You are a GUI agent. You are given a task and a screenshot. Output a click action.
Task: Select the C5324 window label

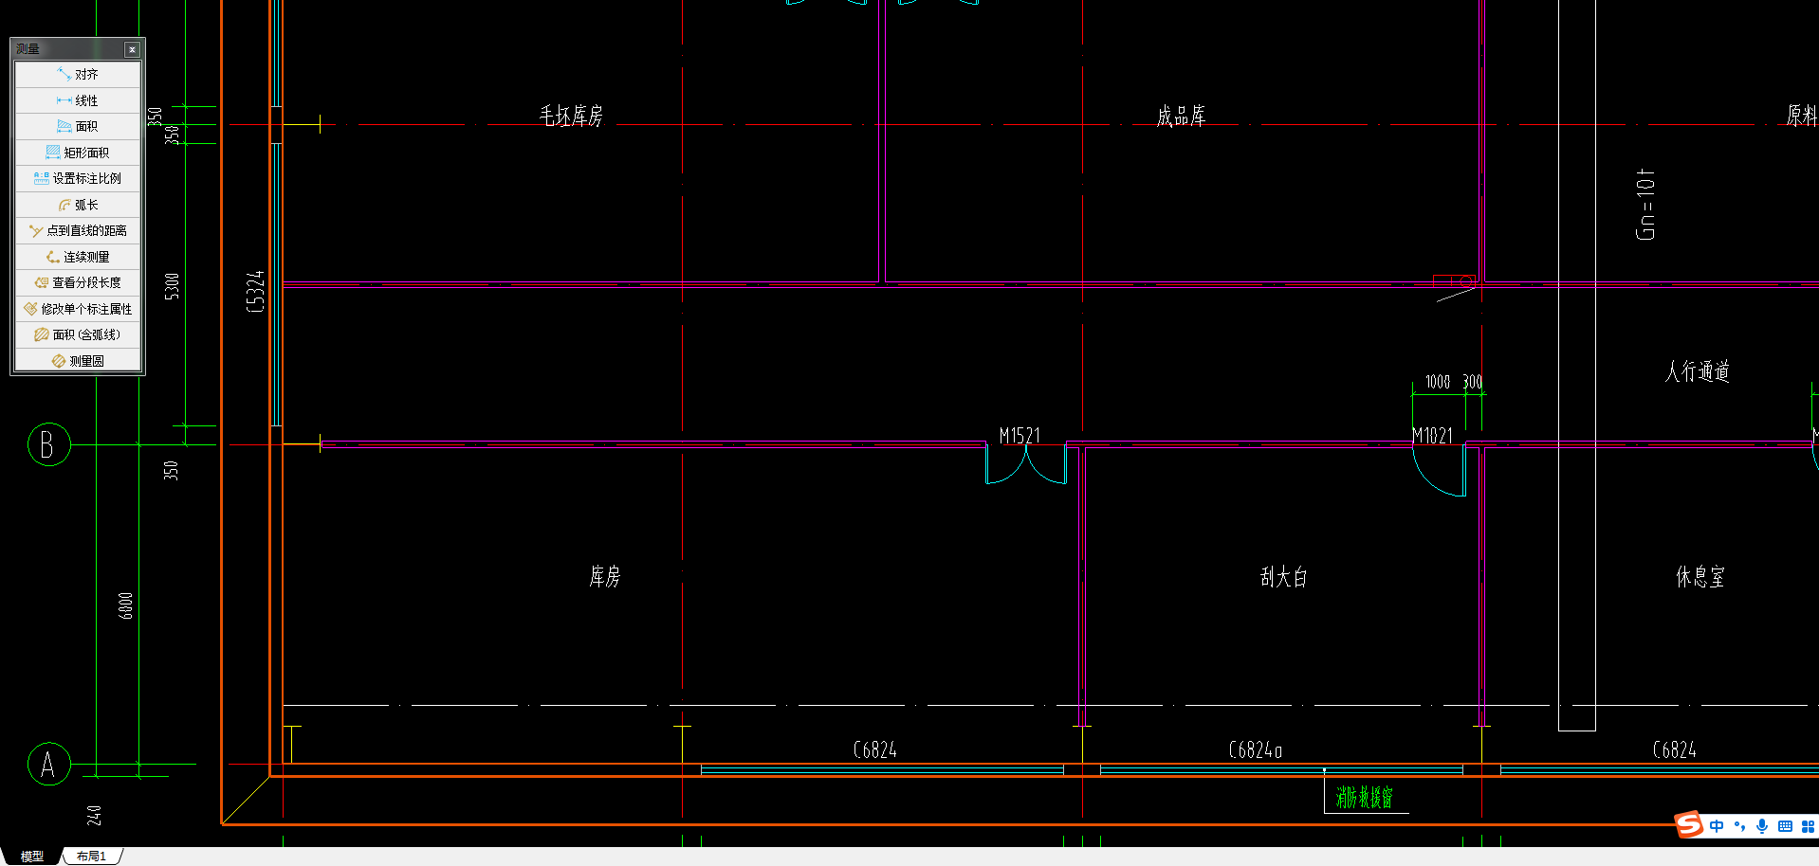pyautogui.click(x=255, y=291)
